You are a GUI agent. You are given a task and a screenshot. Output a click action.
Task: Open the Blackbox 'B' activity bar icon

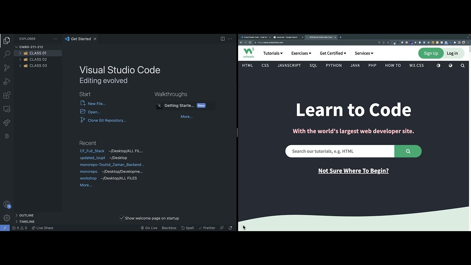[7, 136]
